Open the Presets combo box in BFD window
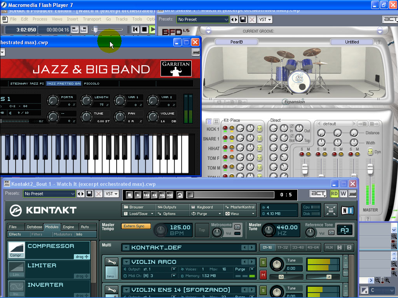The image size is (398, 298). pos(203,19)
